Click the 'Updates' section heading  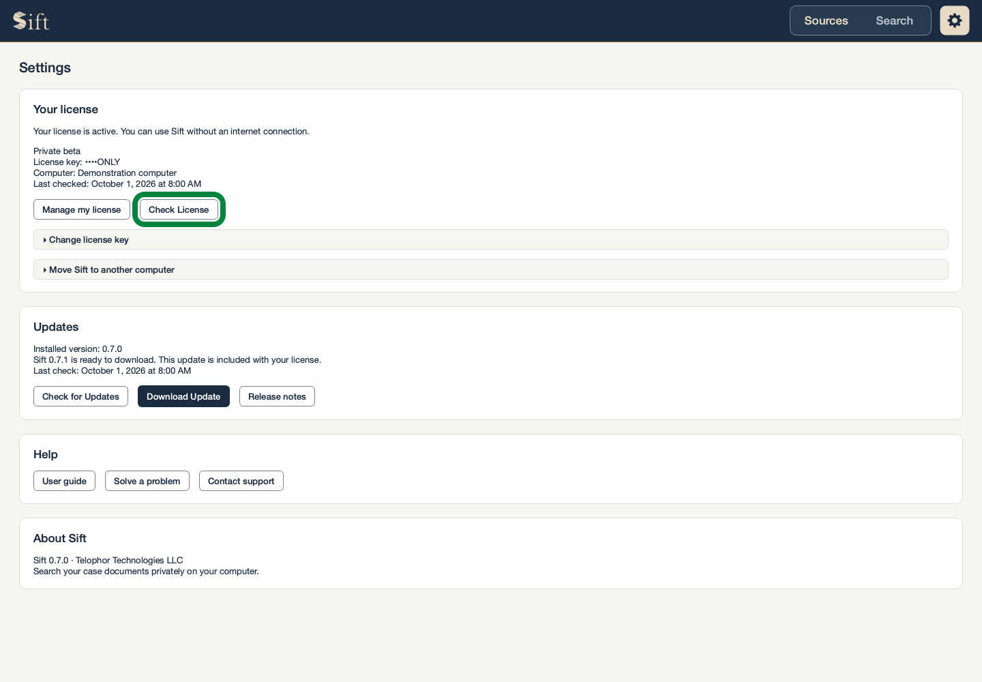tap(56, 327)
